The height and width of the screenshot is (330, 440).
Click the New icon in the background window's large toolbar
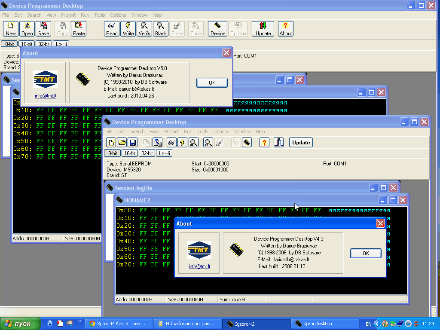11,29
